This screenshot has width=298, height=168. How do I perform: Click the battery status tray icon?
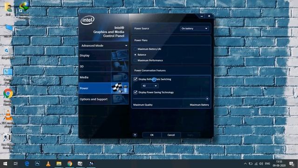click(251, 164)
